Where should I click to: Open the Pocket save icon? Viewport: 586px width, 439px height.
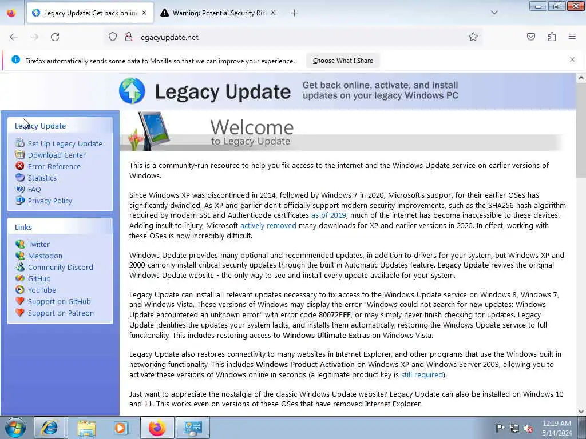(x=531, y=37)
